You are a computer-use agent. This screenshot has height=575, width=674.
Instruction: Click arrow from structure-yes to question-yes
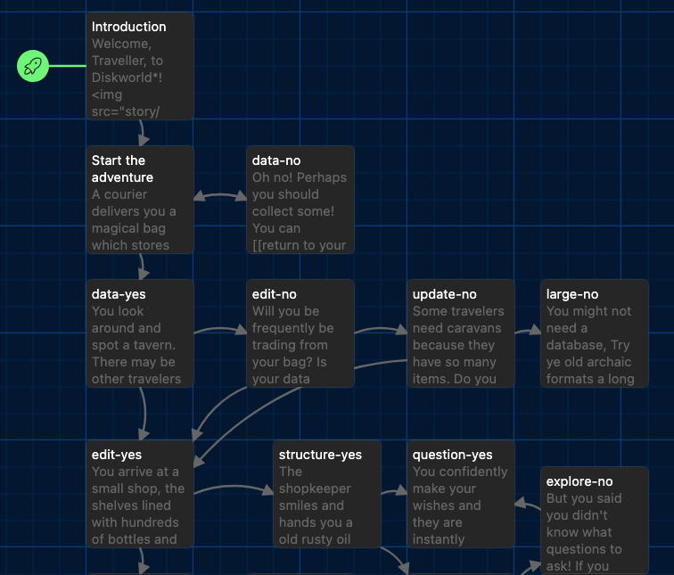394,490
